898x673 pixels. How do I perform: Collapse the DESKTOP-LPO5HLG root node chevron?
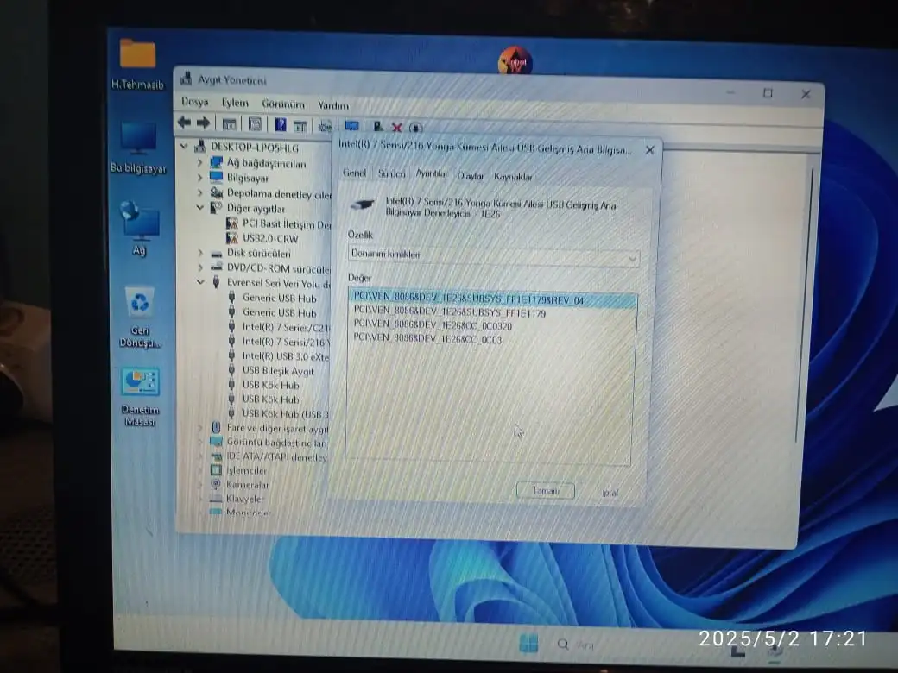click(184, 147)
